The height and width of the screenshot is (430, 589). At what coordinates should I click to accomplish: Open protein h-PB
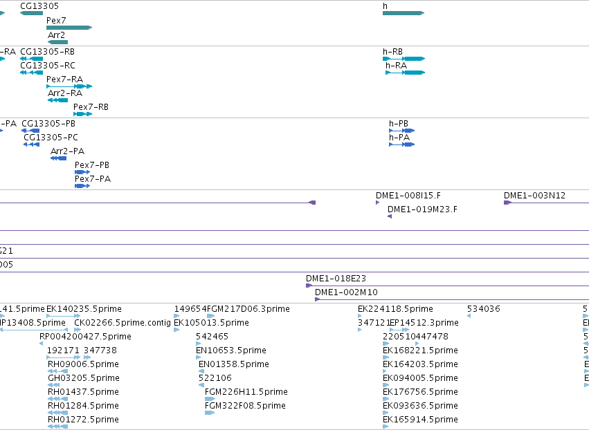click(x=402, y=131)
